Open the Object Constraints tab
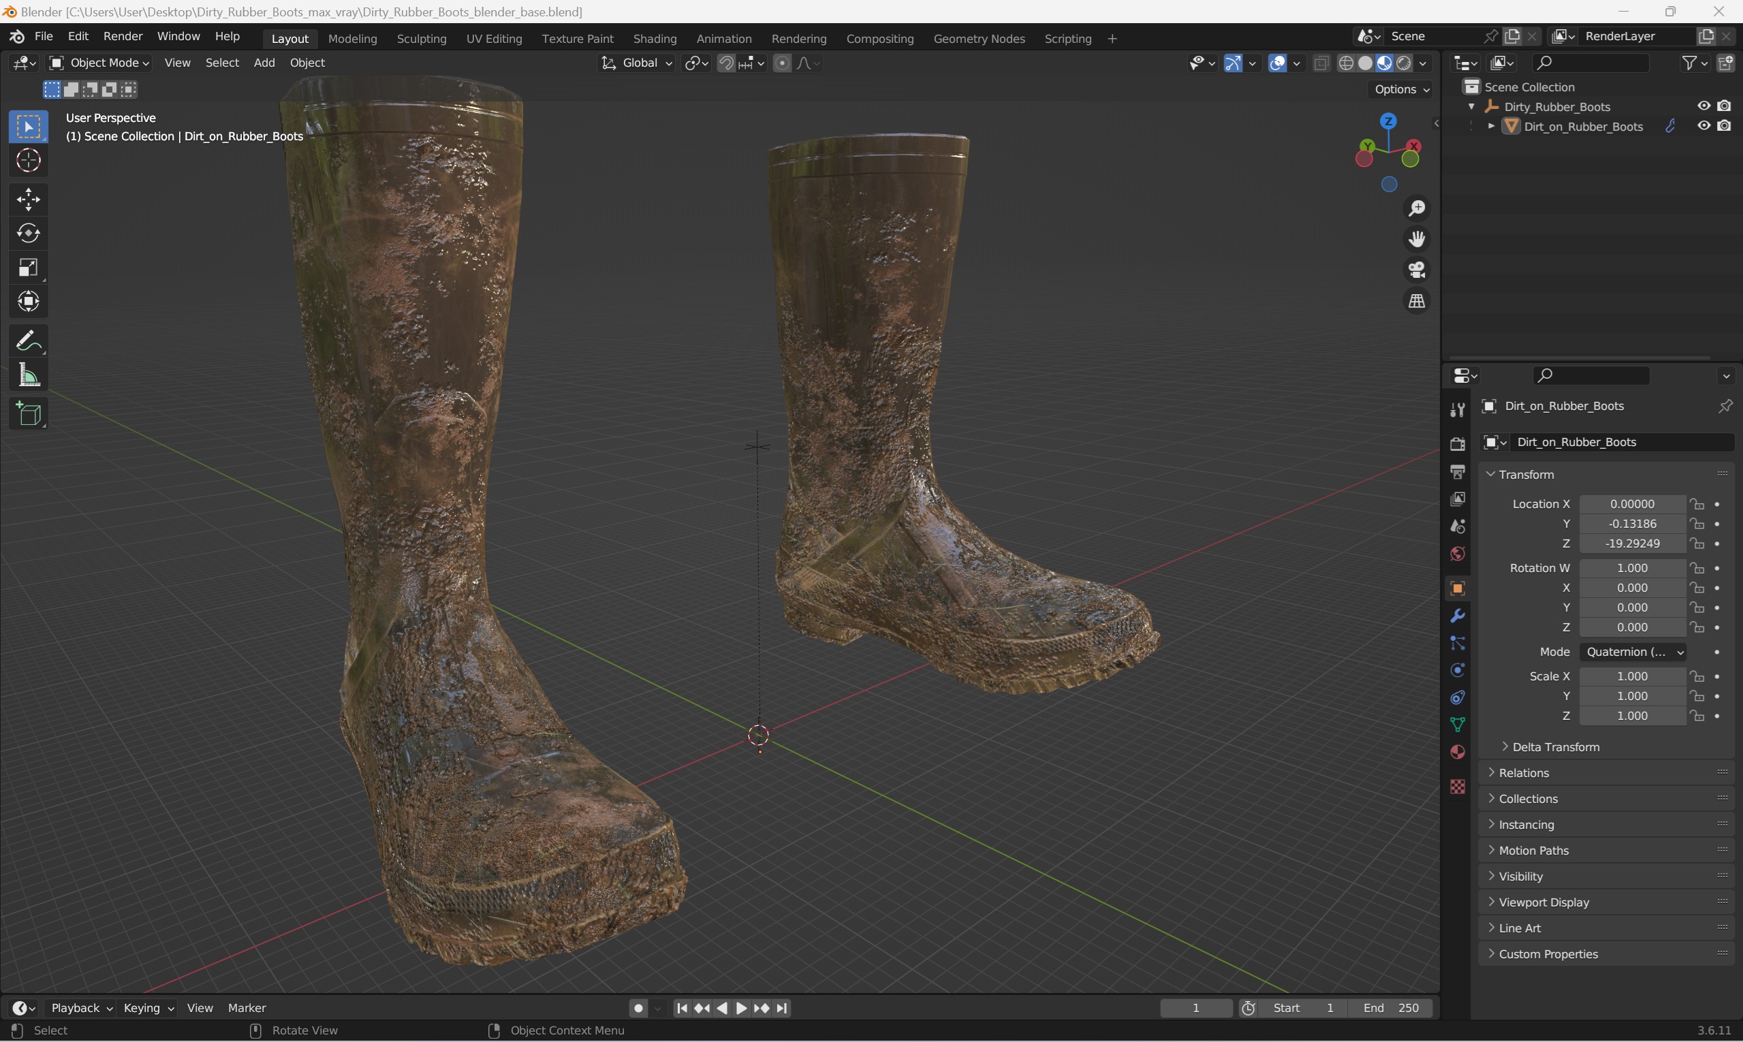The height and width of the screenshot is (1042, 1743). (1457, 697)
